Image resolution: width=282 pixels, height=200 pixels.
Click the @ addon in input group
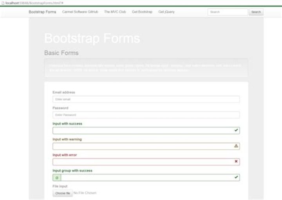[57, 178]
